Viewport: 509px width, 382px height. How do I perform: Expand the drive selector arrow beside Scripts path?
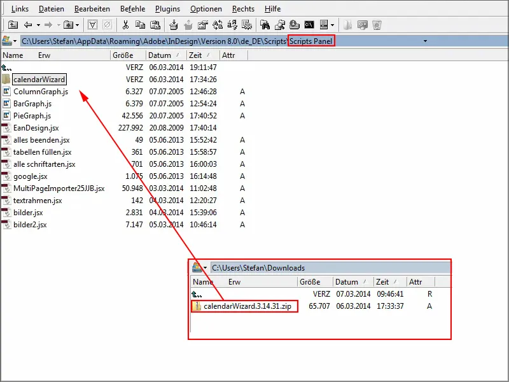click(x=15, y=41)
